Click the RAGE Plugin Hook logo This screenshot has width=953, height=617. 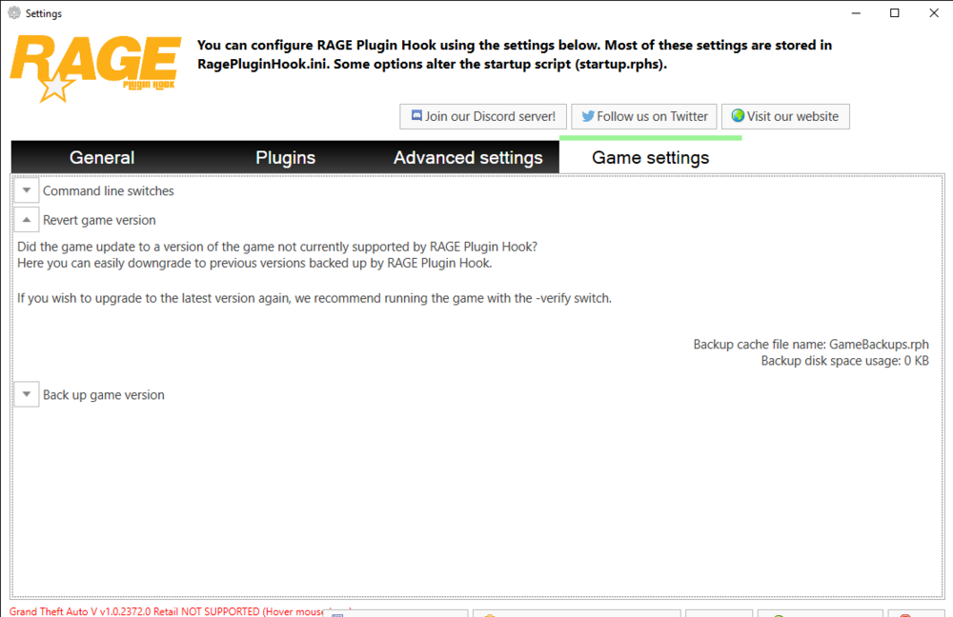click(95, 69)
